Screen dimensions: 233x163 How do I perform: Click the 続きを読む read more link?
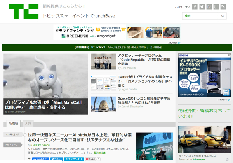pyautogui.click(x=100, y=153)
